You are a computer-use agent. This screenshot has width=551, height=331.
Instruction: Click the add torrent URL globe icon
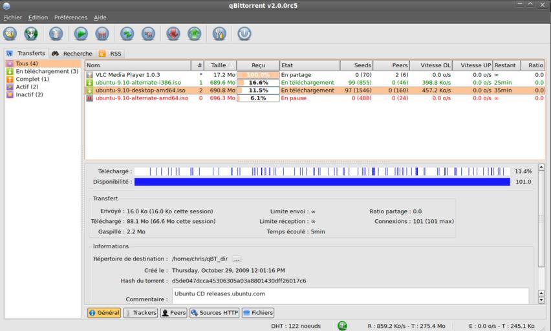pos(31,34)
